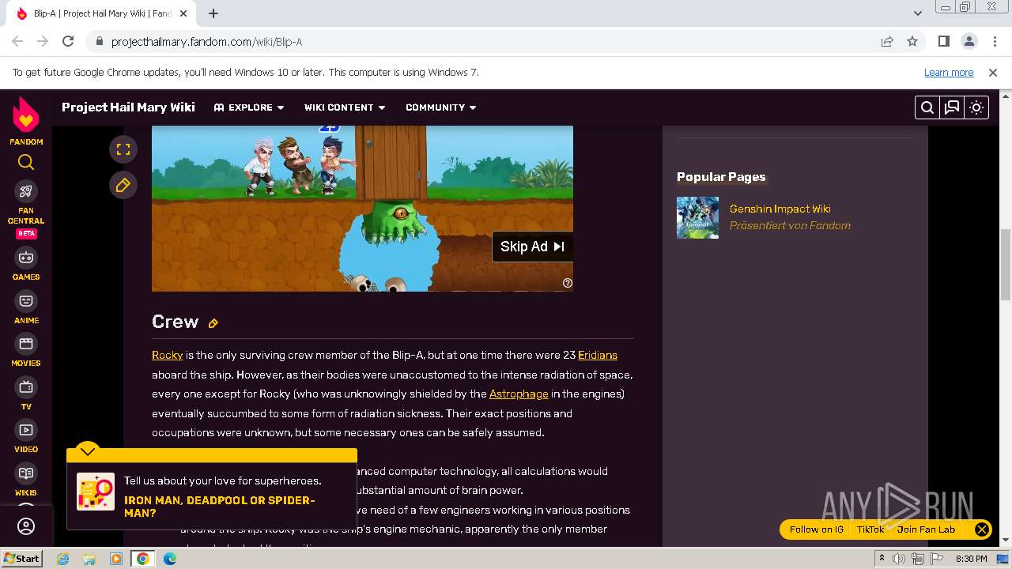Click the Popular Pages heading
The image size is (1012, 569).
(x=721, y=177)
